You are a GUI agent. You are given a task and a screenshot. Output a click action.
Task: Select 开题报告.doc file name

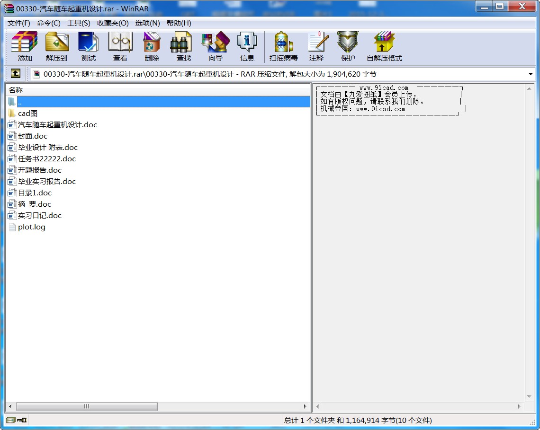[x=40, y=170]
